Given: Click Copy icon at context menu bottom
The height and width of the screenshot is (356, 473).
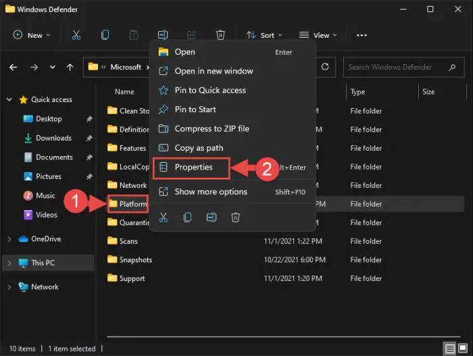Looking at the screenshot, I should pyautogui.click(x=187, y=218).
